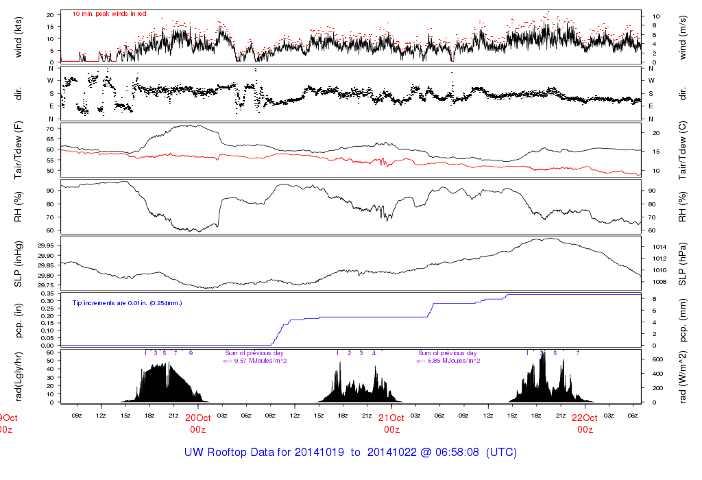Click the '0.15' precipitation tick label
702x480 pixels.
pyautogui.click(x=47, y=323)
